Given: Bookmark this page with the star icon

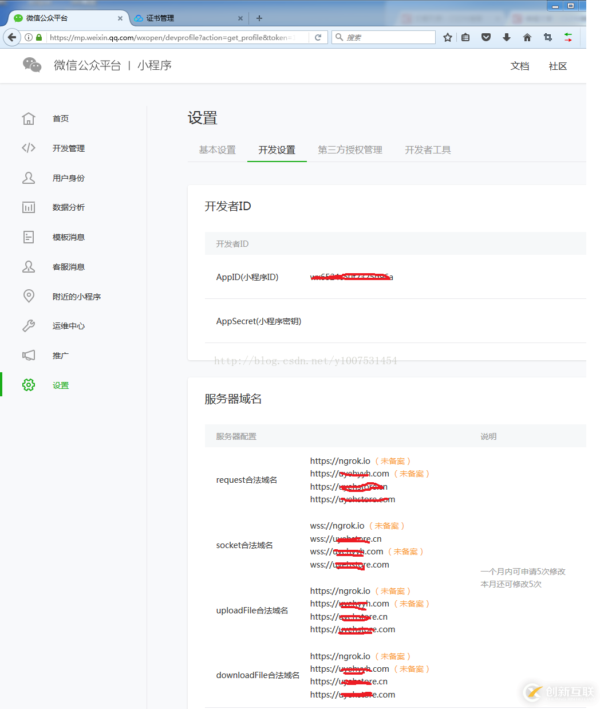Looking at the screenshot, I should pyautogui.click(x=448, y=37).
